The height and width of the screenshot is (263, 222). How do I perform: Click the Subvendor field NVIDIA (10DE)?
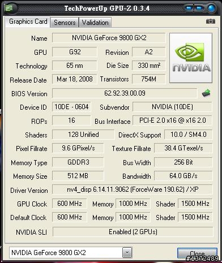pos(172,107)
